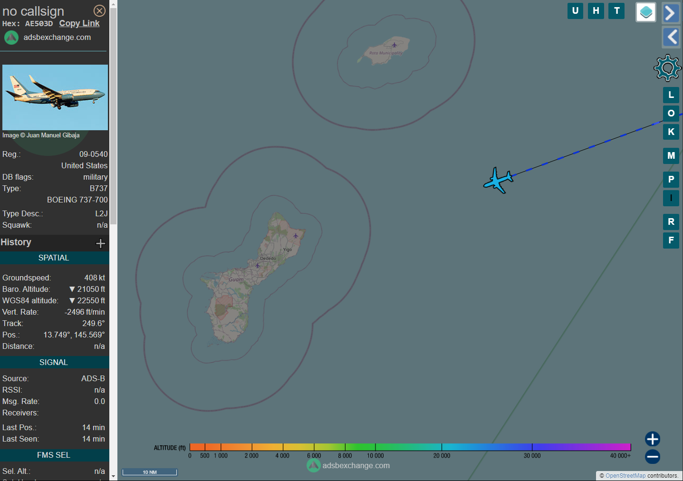Toggle the T map button
The image size is (683, 481).
(x=616, y=11)
